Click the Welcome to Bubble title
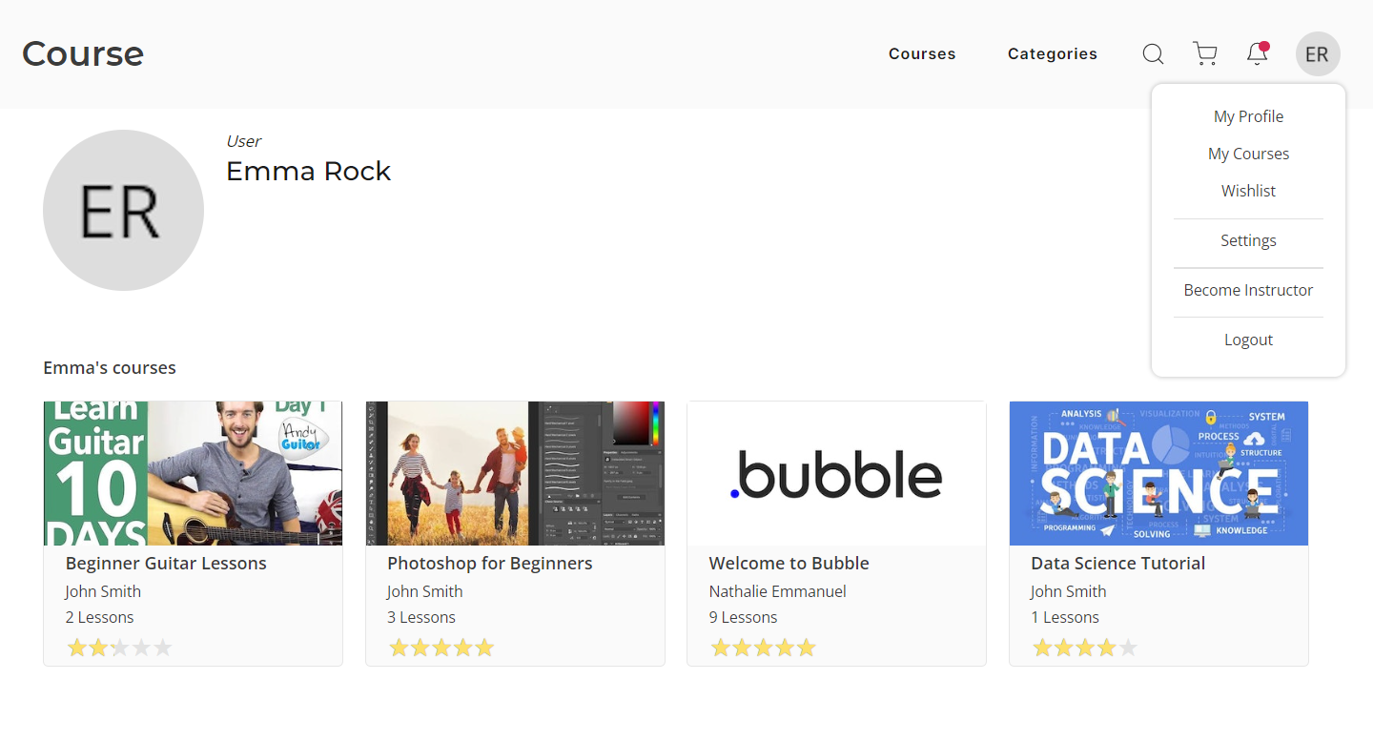 point(789,564)
